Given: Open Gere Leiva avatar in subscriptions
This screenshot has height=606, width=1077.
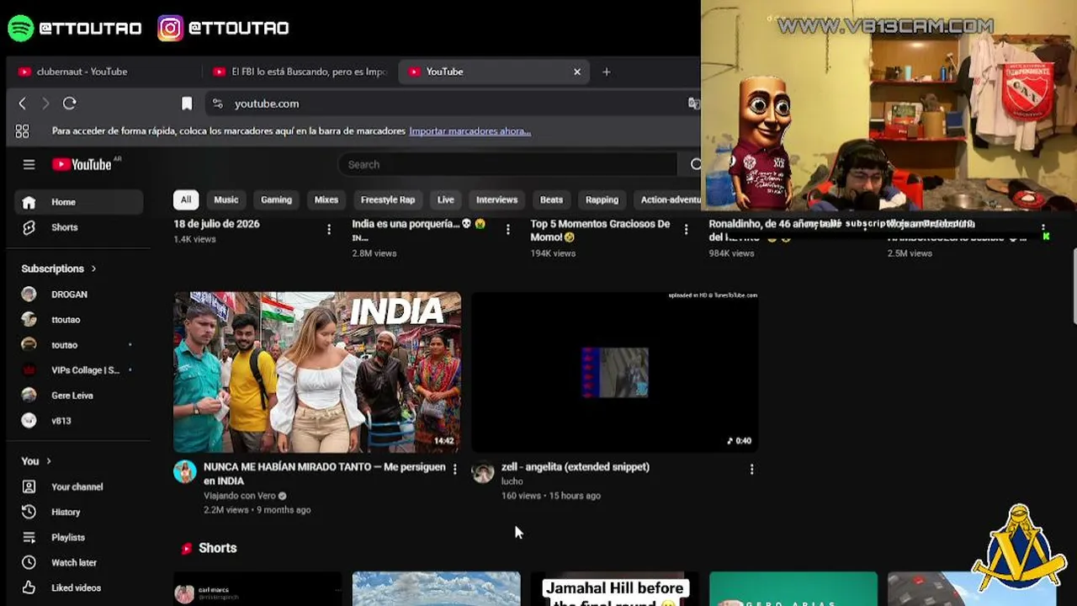Looking at the screenshot, I should click(29, 396).
